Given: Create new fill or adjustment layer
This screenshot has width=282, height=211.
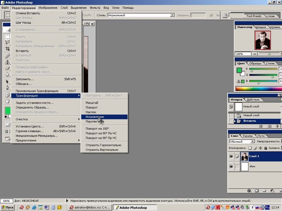Looking at the screenshot, I should [272, 191].
